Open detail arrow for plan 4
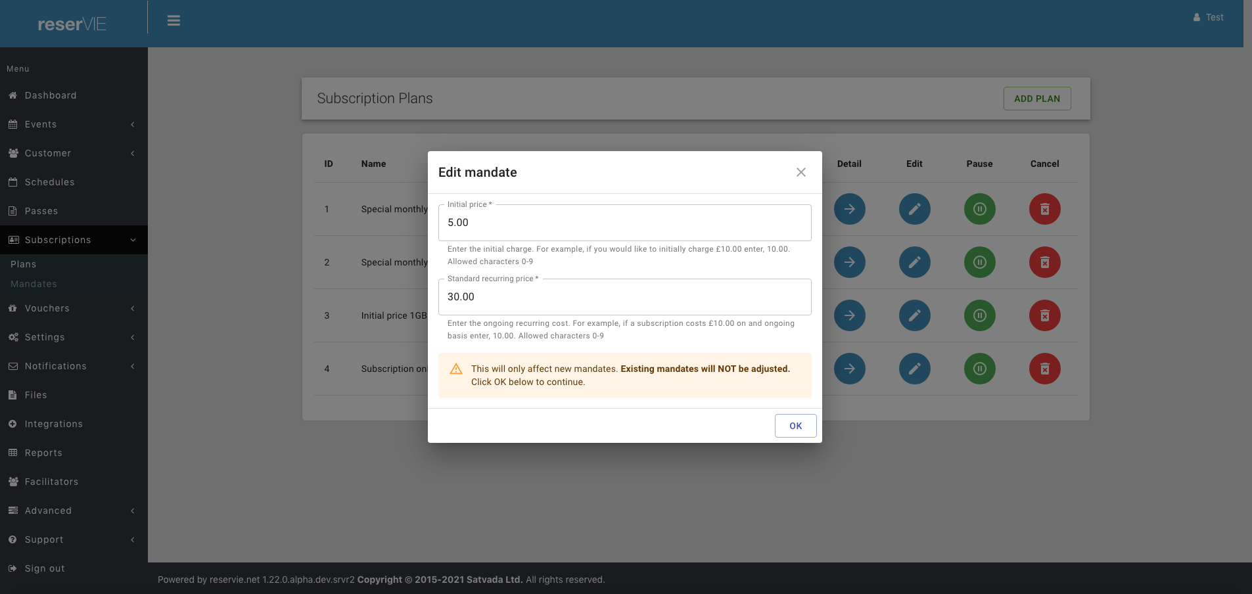This screenshot has width=1252, height=594. 849,369
